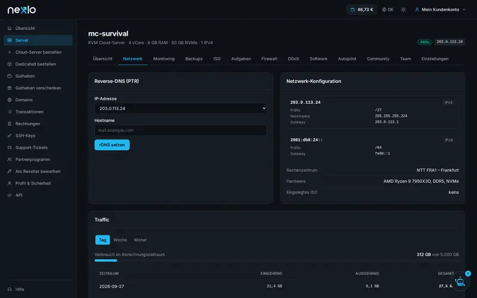Click the rDNS setzen button
The image size is (477, 298).
[112, 145]
